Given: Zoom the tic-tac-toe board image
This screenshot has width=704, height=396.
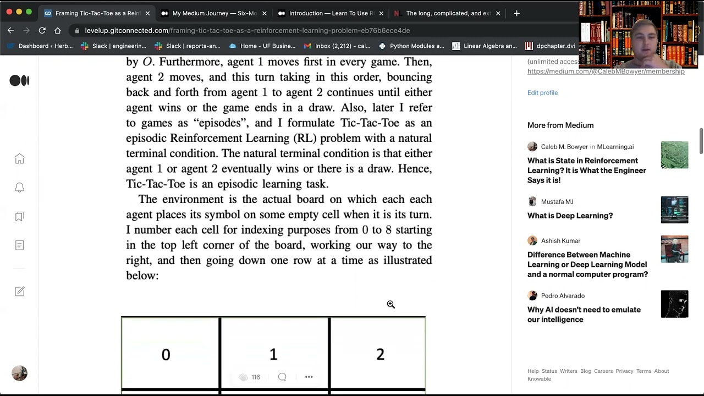Looking at the screenshot, I should tap(273, 355).
